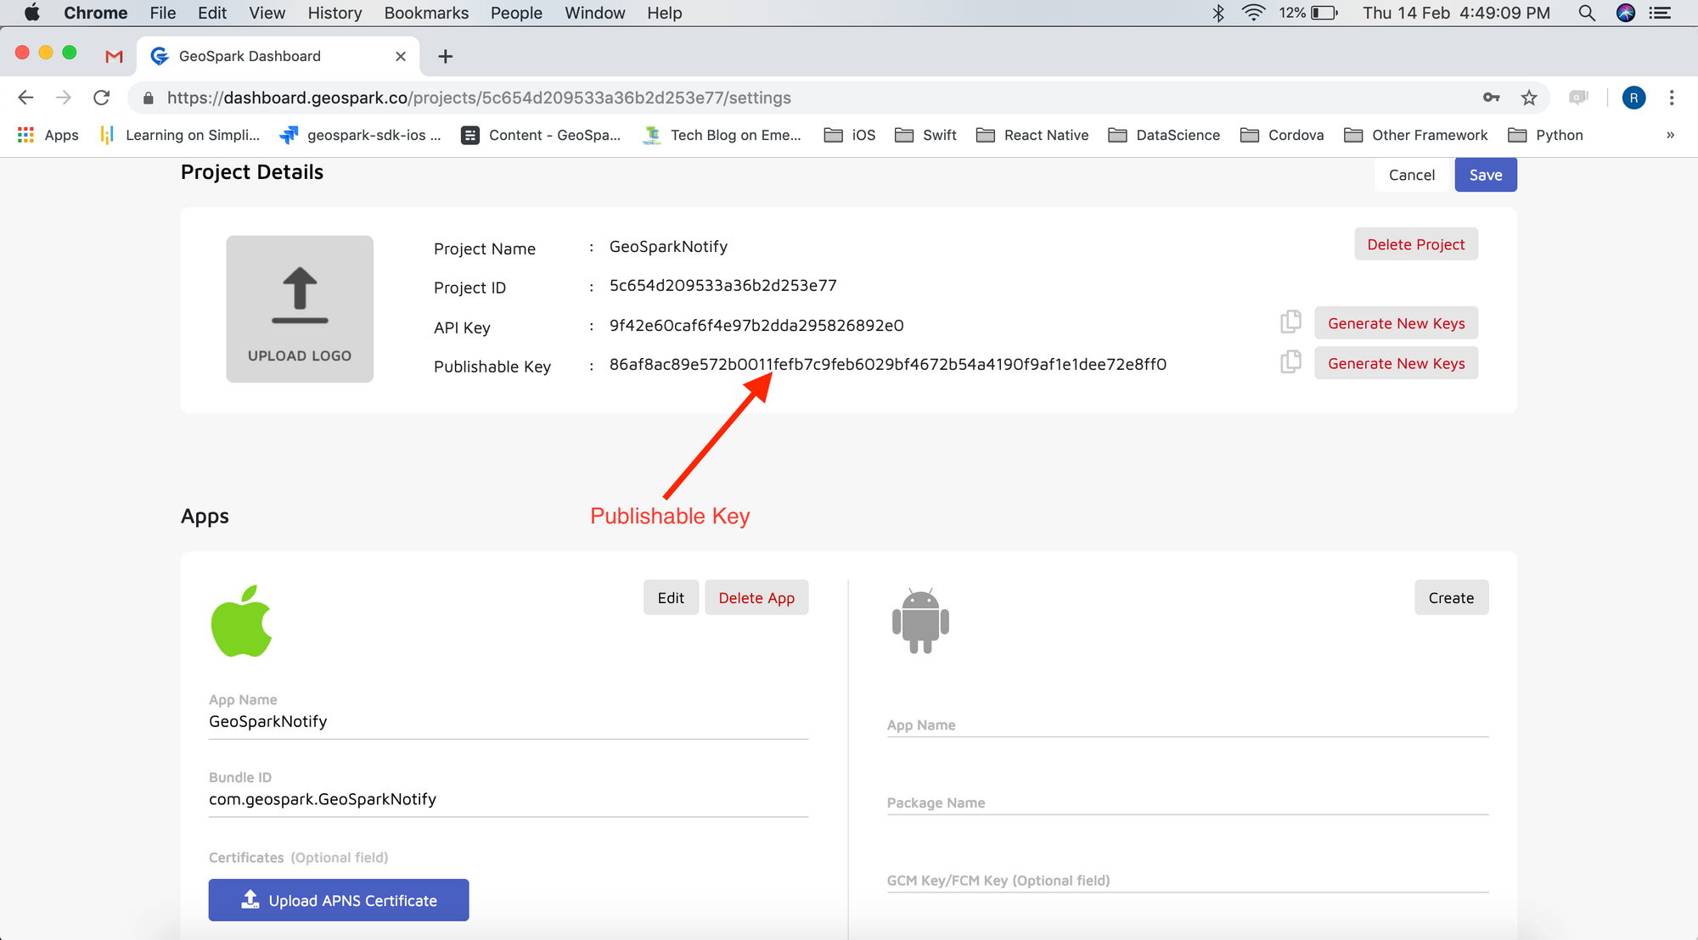Click the Delete Project button
Viewport: 1698px width, 940px height.
click(x=1415, y=244)
